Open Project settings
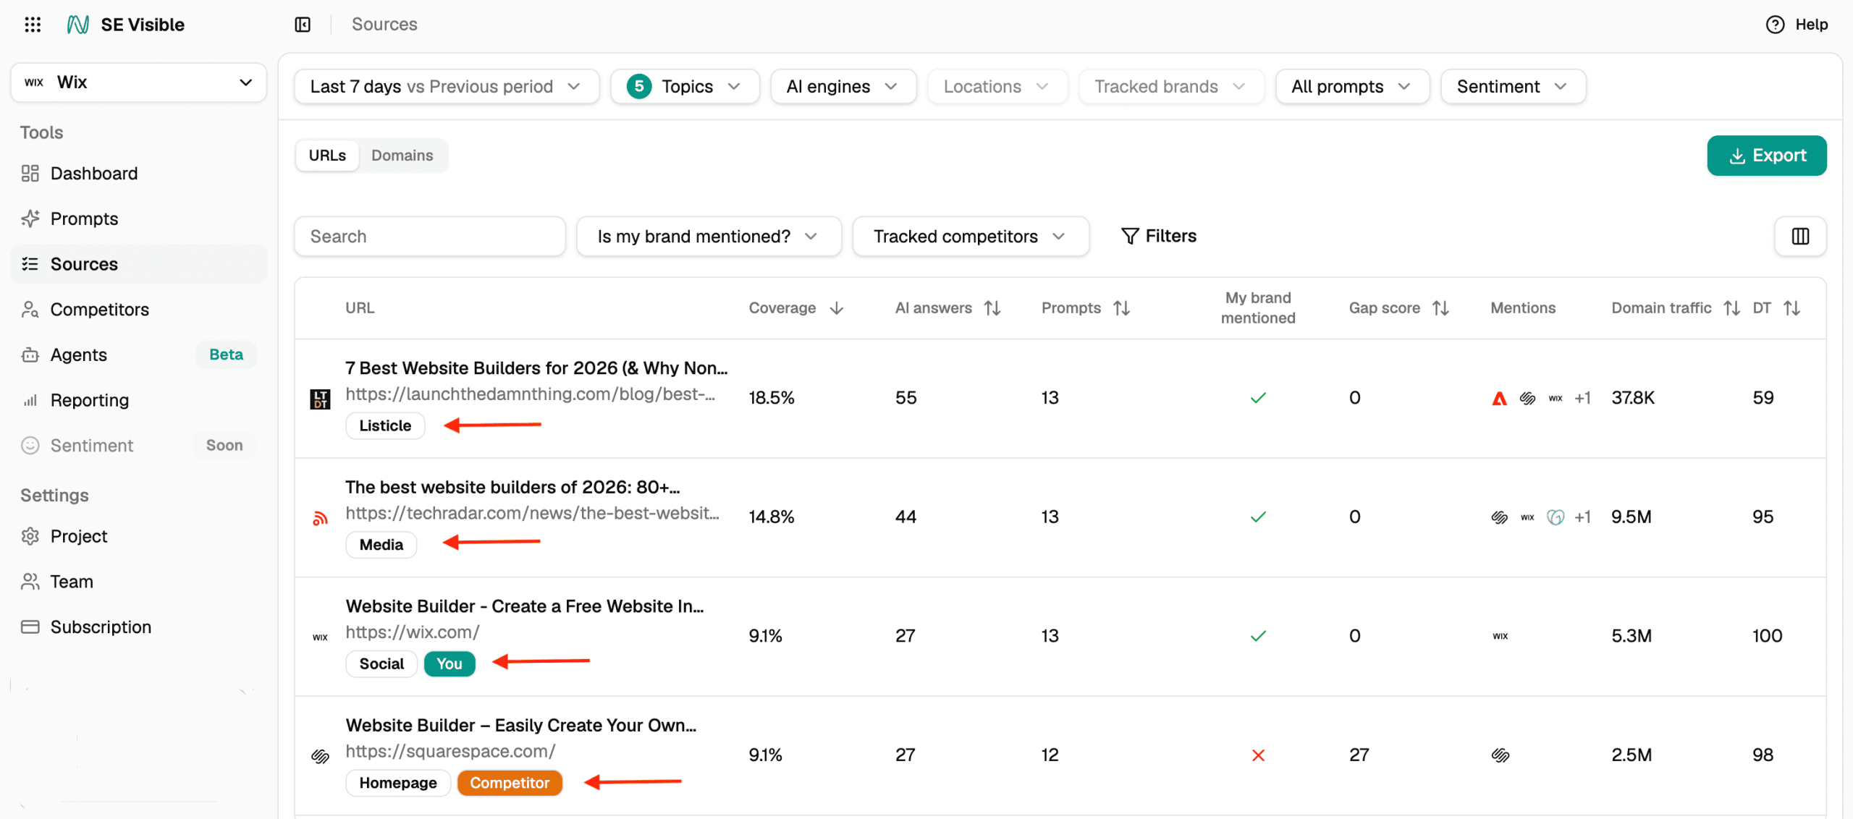This screenshot has width=1853, height=819. (x=138, y=536)
